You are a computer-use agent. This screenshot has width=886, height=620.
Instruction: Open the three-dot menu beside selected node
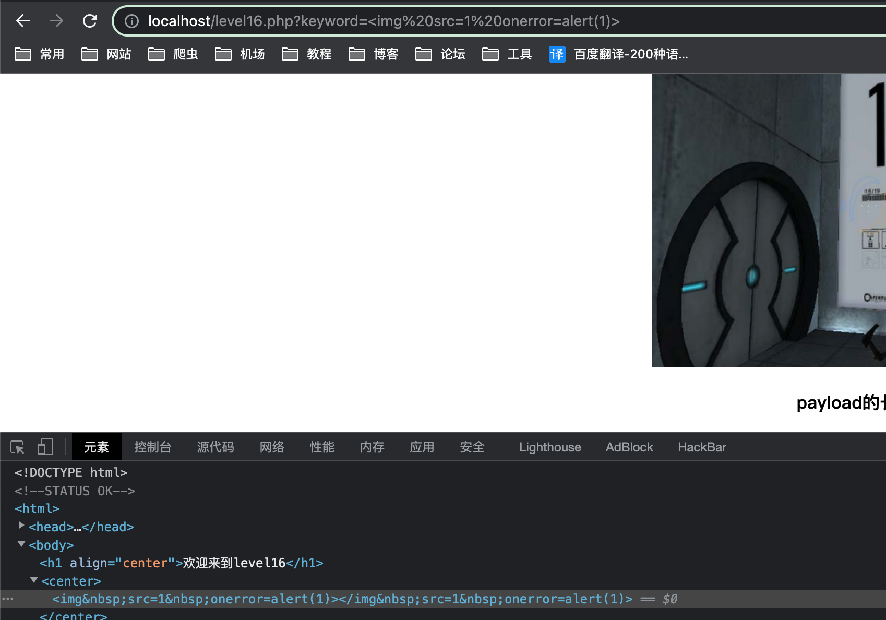[7, 599]
